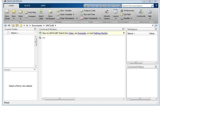Open the Command History actions menu
This screenshot has width=219, height=115.
pyautogui.click(x=156, y=67)
